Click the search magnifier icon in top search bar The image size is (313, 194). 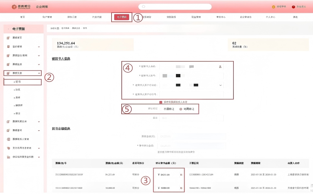pyautogui.click(x=144, y=6)
